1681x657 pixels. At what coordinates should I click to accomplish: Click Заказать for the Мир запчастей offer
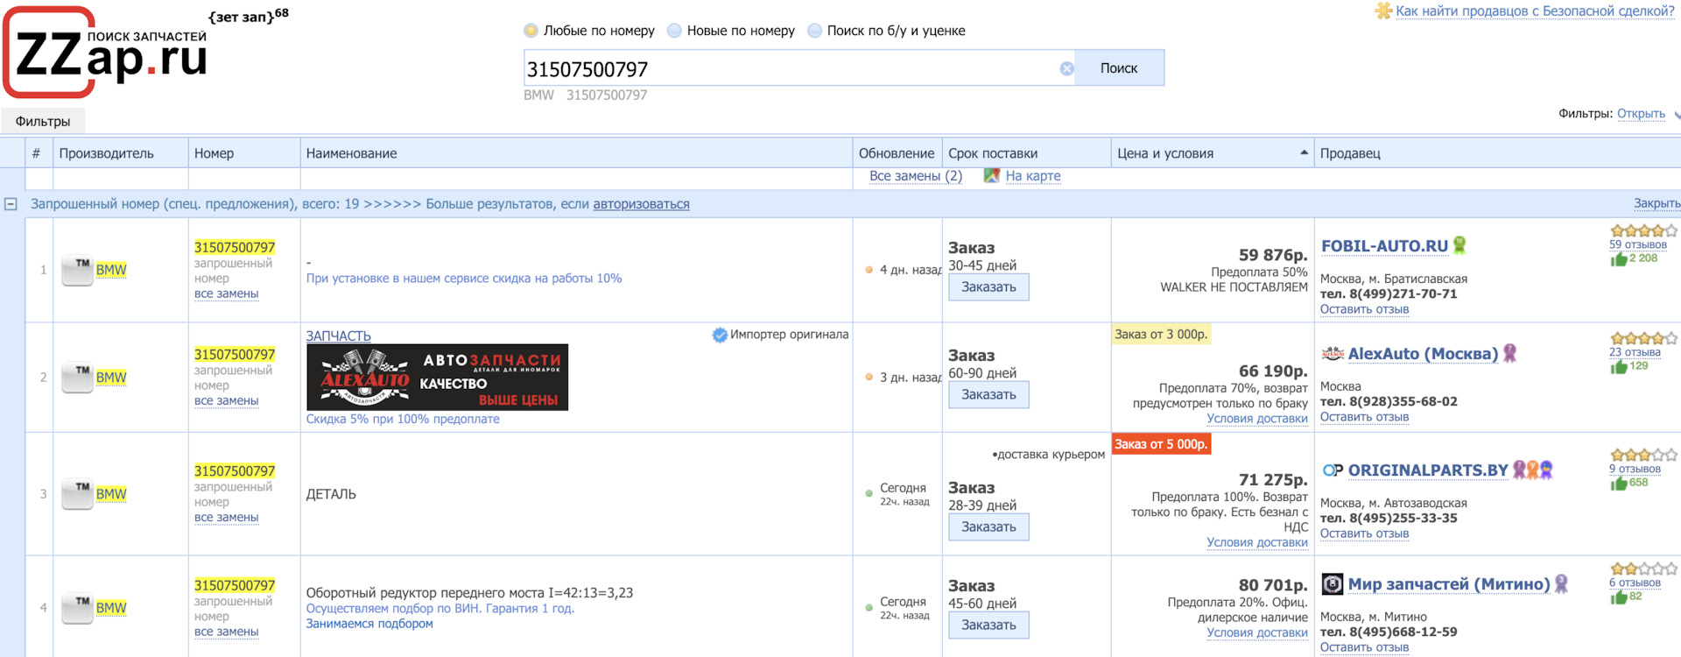tap(988, 625)
